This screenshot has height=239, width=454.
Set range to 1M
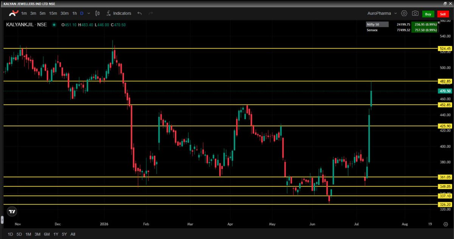point(28,234)
